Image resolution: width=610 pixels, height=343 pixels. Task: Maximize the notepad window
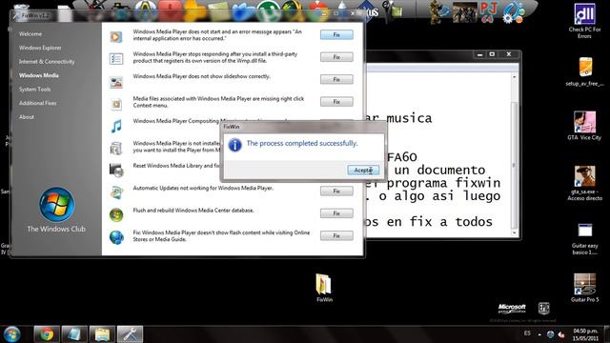[x=492, y=54]
